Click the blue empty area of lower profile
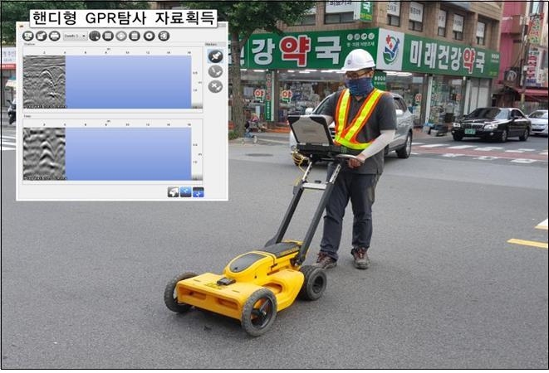The image size is (549, 373). tap(129, 154)
